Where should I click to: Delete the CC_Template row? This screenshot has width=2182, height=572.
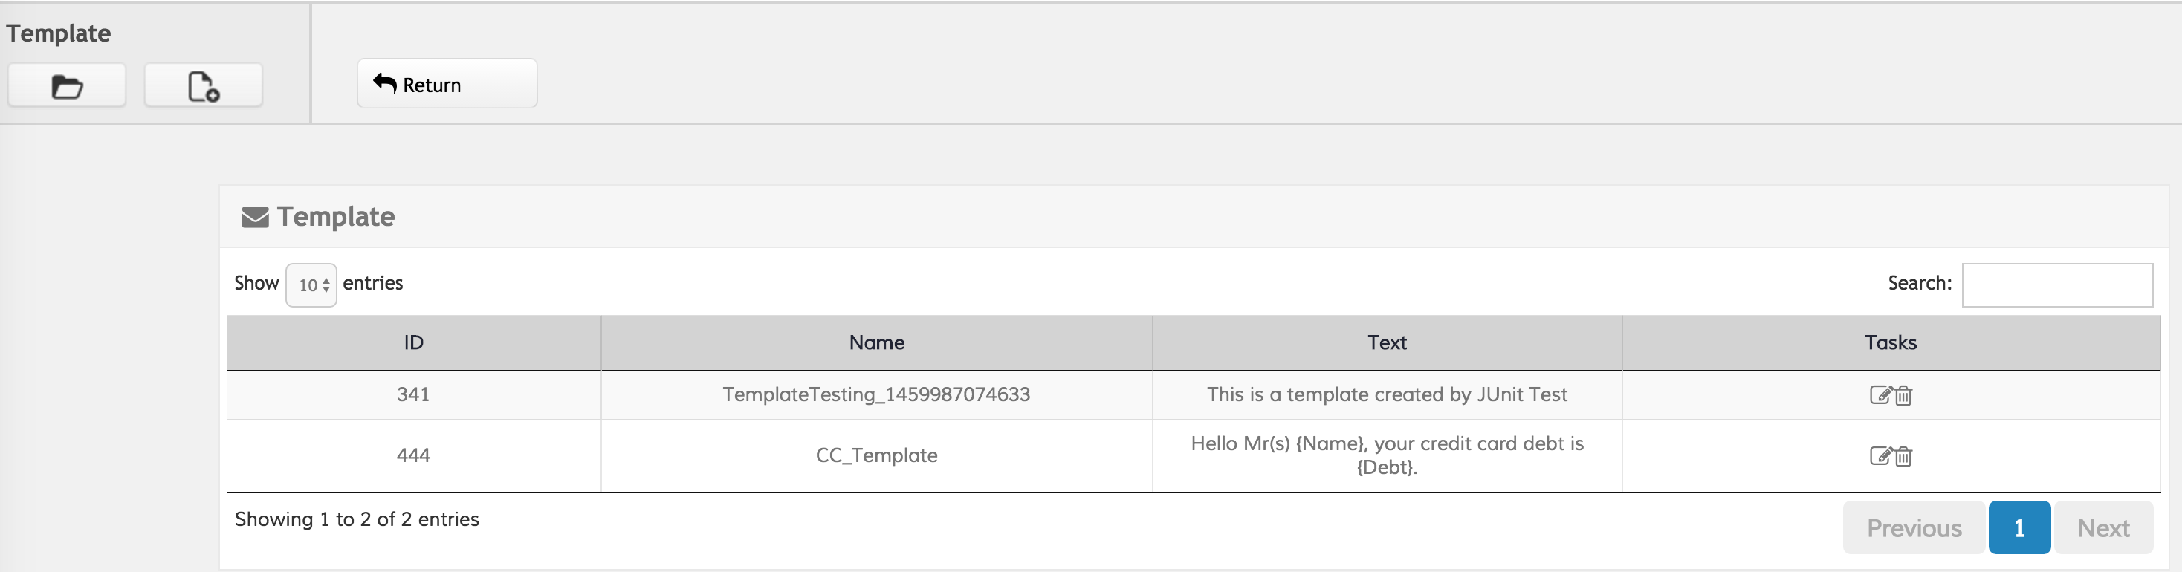[x=1903, y=456]
